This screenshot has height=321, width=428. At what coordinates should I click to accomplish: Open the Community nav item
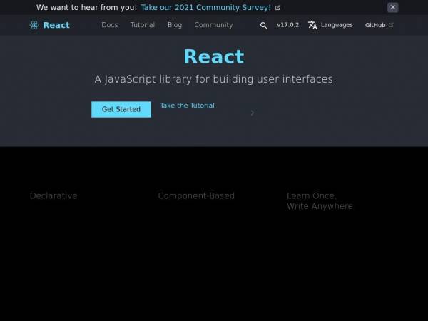click(x=213, y=25)
